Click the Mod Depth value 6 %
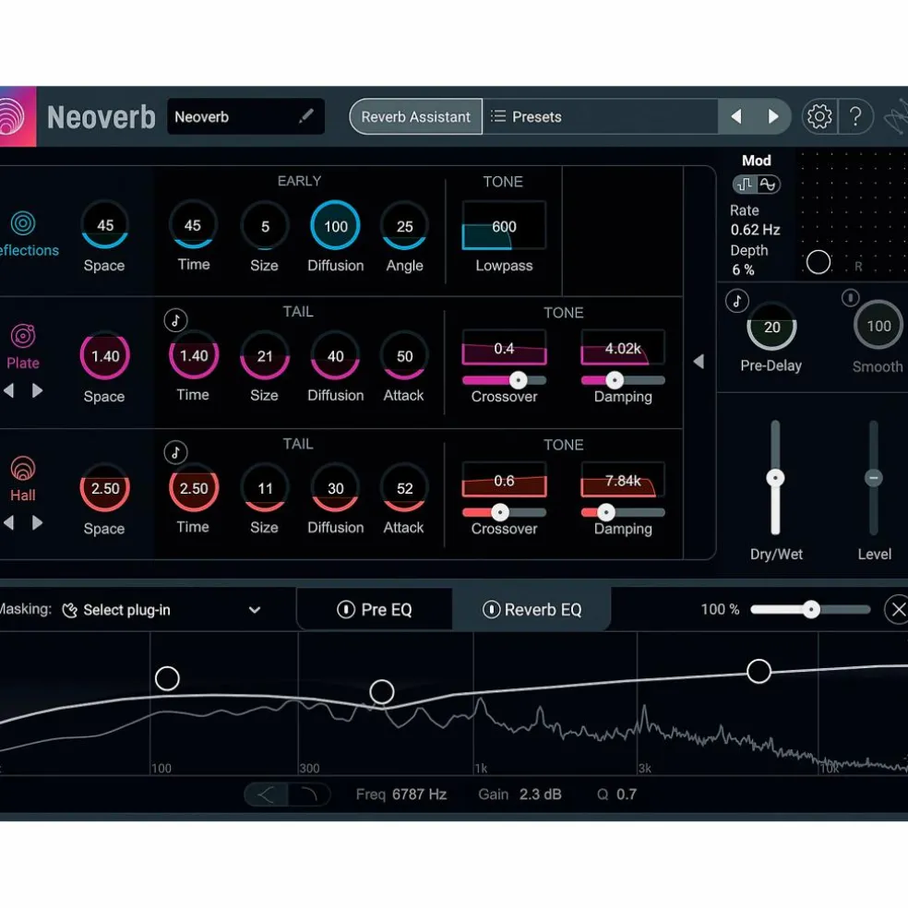 point(743,269)
